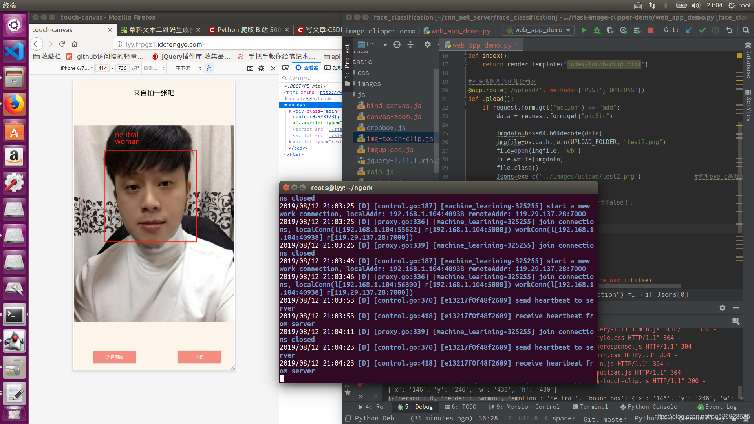Open the iPhone 6/7 device selector
Viewport: 754px width, 424px height.
tap(77, 68)
